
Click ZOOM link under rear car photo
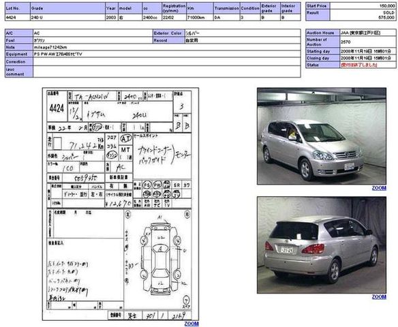[379, 297]
